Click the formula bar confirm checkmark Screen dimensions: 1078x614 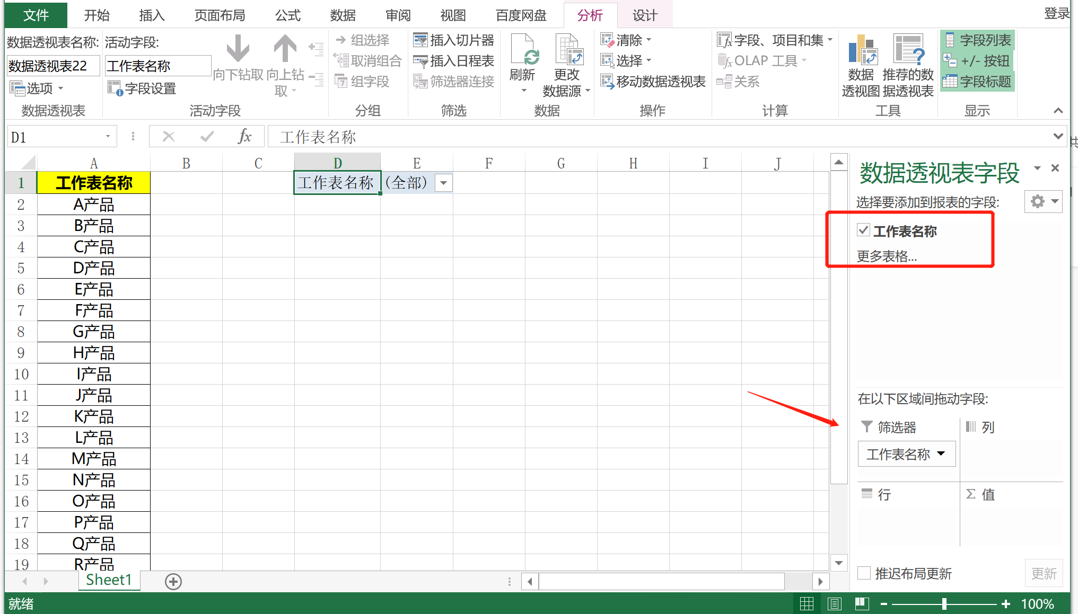[207, 137]
